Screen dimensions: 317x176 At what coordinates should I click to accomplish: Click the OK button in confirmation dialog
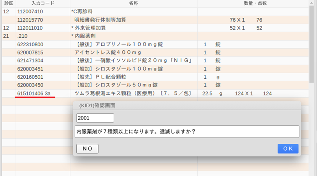click(288, 148)
